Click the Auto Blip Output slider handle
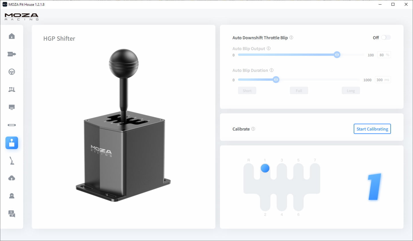This screenshot has height=241, width=413. tap(337, 55)
